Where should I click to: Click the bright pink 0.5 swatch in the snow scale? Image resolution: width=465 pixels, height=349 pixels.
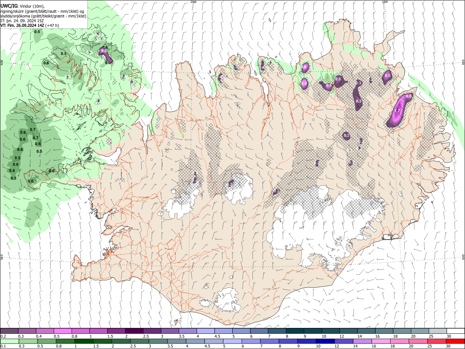pos(63,331)
